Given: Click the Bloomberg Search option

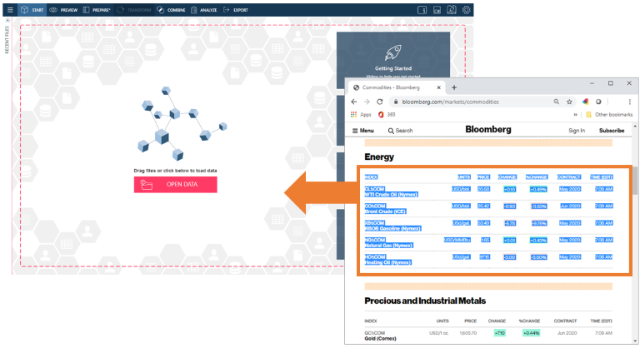Looking at the screenshot, I should pos(400,131).
